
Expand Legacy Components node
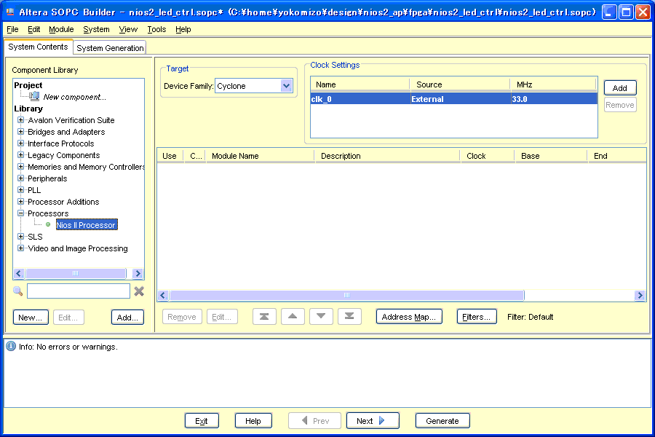(20, 155)
